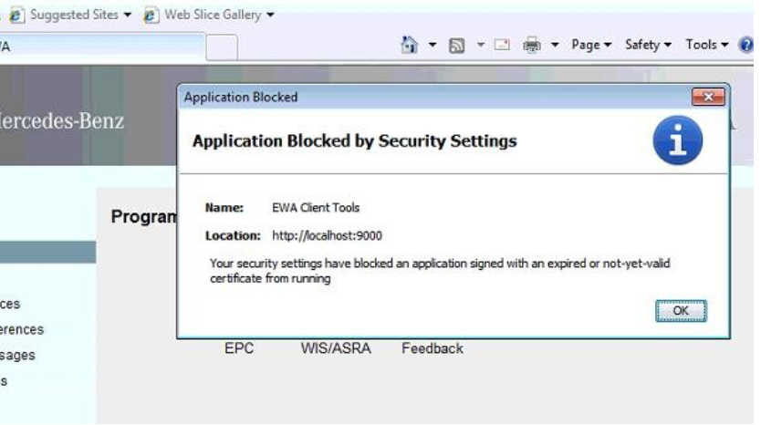The width and height of the screenshot is (761, 425).
Task: Click the Suggested Sites favorites icon
Action: coord(16,16)
